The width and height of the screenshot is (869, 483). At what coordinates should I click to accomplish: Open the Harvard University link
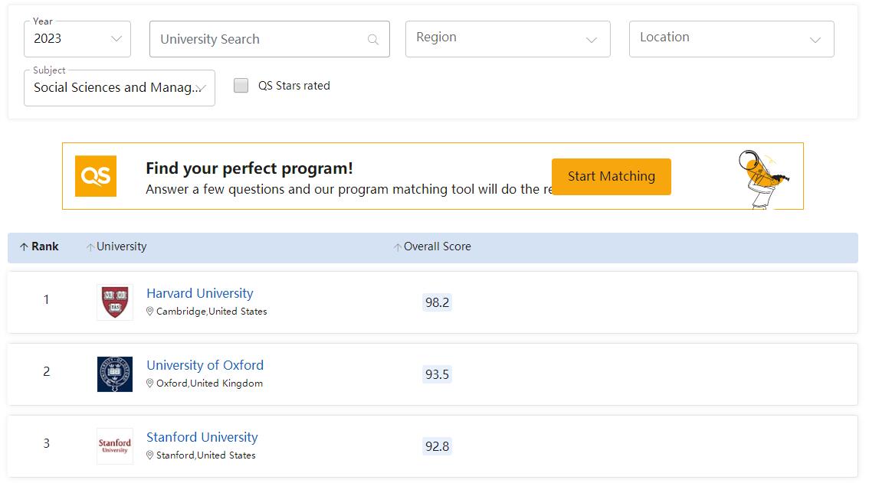(199, 293)
